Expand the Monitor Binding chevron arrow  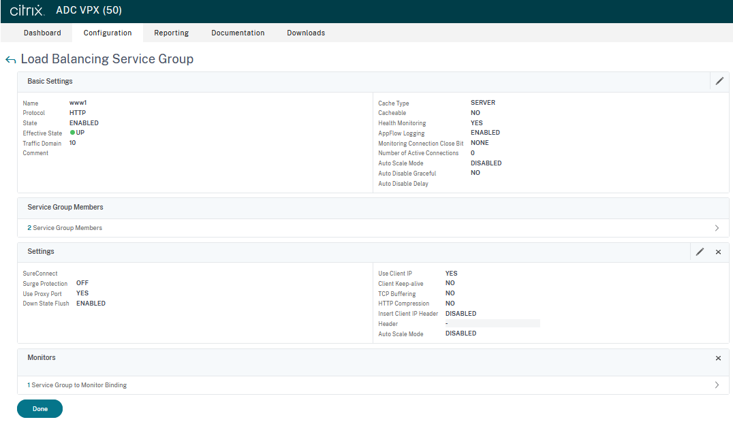[x=717, y=385]
